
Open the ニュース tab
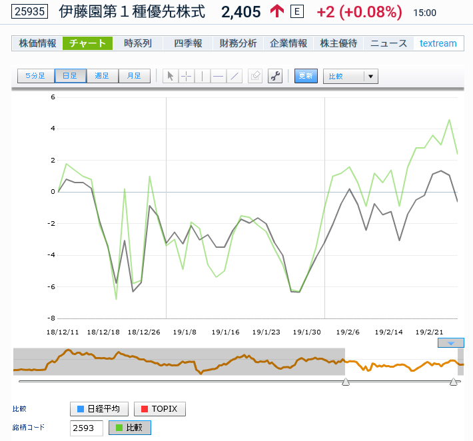point(388,43)
